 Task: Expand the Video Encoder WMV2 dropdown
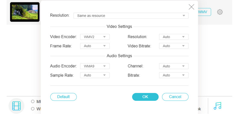[x=95, y=37]
